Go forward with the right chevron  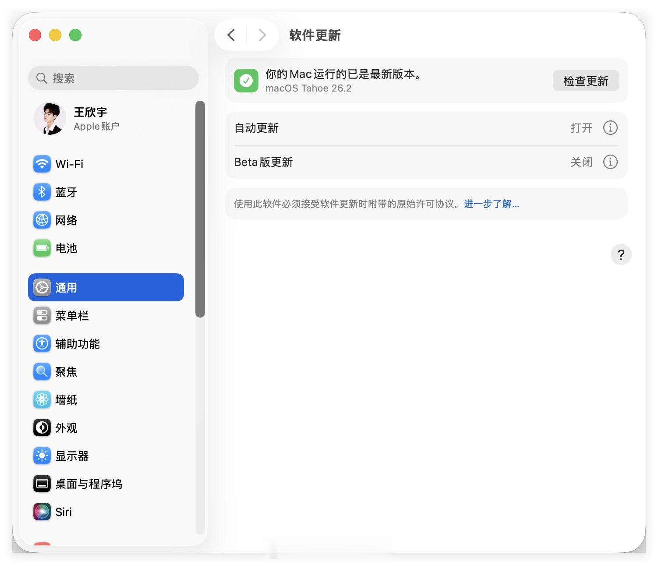point(262,35)
